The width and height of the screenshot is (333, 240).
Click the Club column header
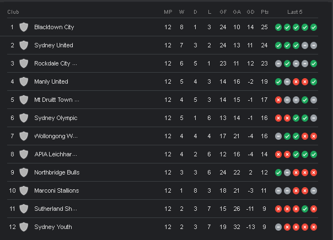[x=13, y=12]
